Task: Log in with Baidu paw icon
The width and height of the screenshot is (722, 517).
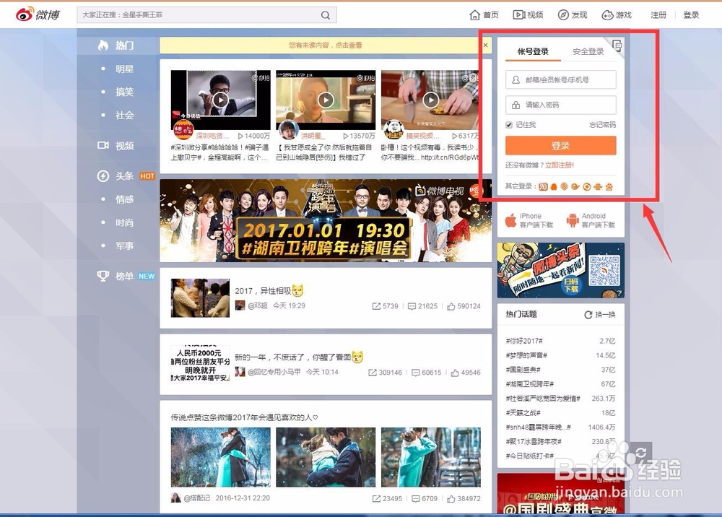Action: [609, 186]
